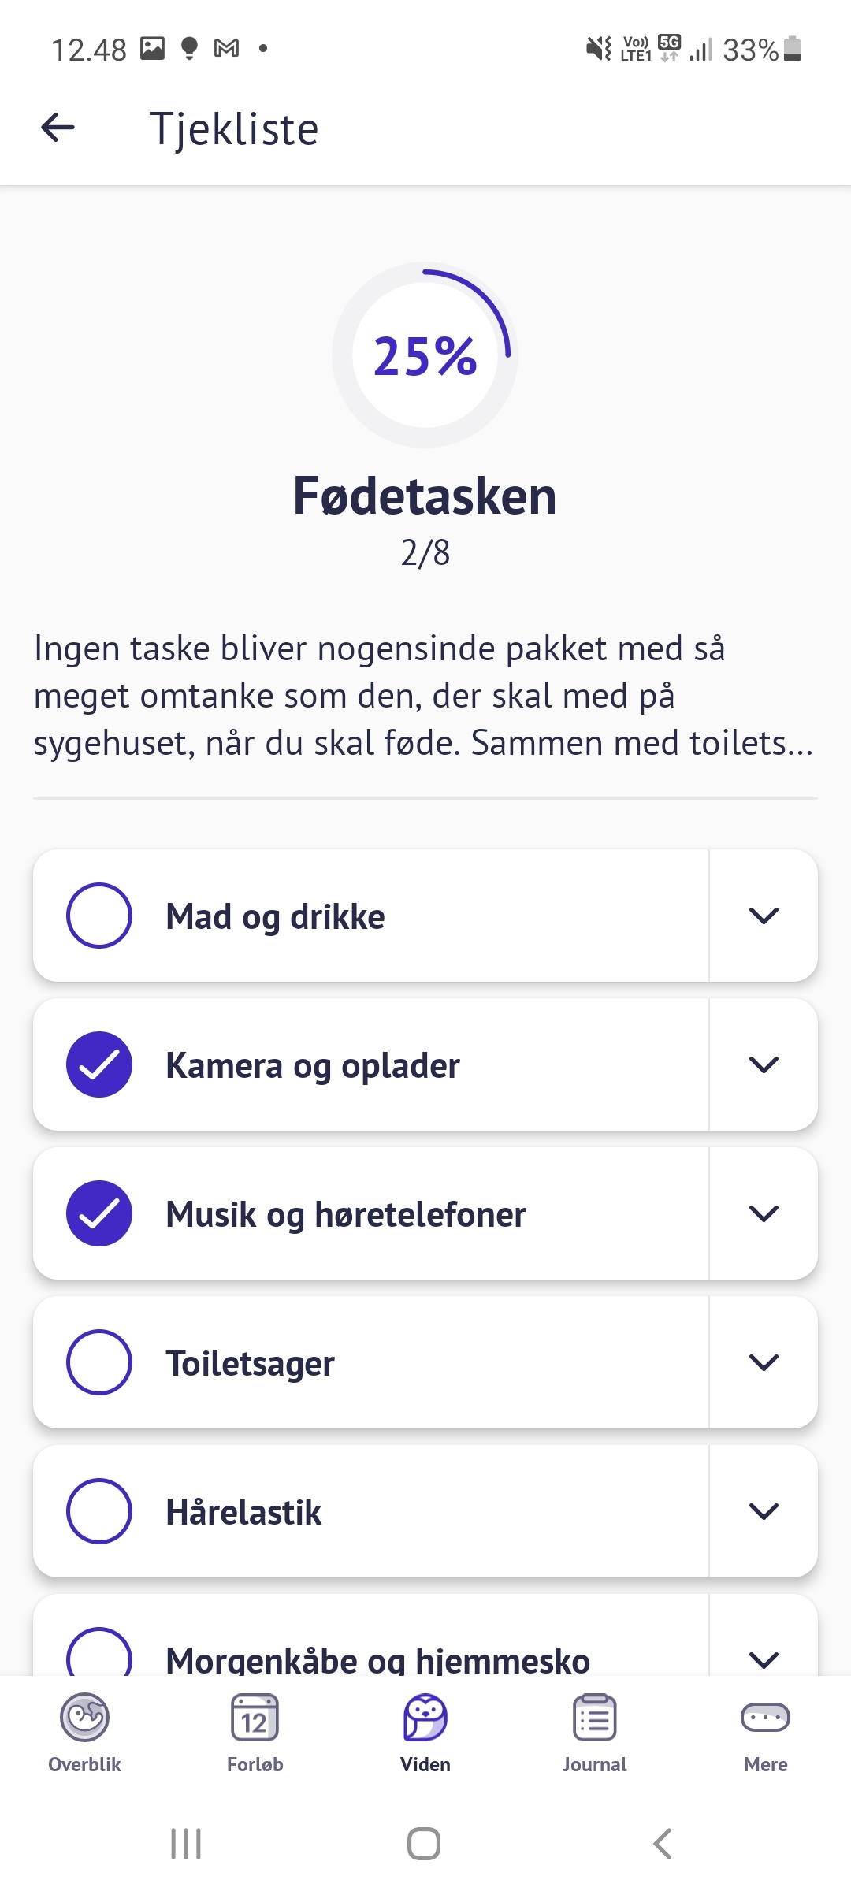The image size is (851, 1891).
Task: Expand the Mad og drikke details
Action: (x=763, y=916)
